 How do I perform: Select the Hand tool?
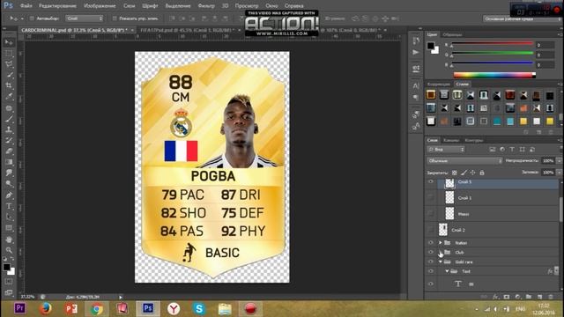pyautogui.click(x=9, y=240)
